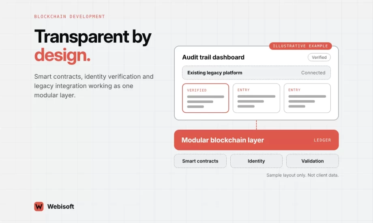This screenshot has width=373, height=223.
Task: Open the middle ENTRY card
Action: (256, 98)
